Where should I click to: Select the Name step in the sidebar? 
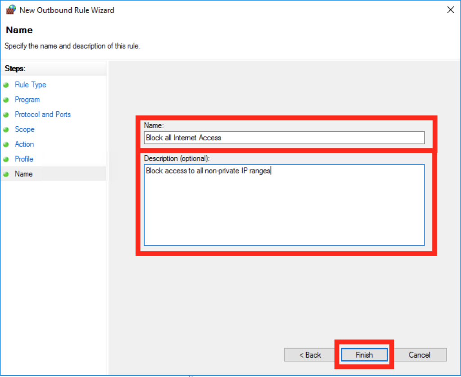[x=23, y=174]
